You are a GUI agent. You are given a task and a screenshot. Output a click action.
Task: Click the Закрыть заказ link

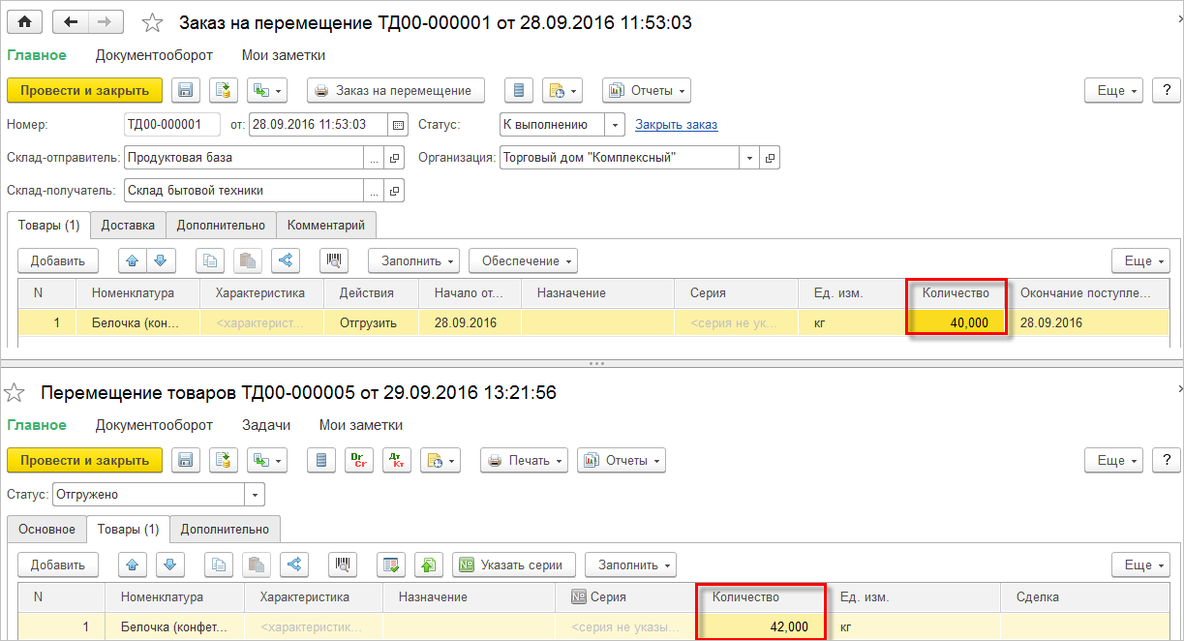click(x=676, y=125)
